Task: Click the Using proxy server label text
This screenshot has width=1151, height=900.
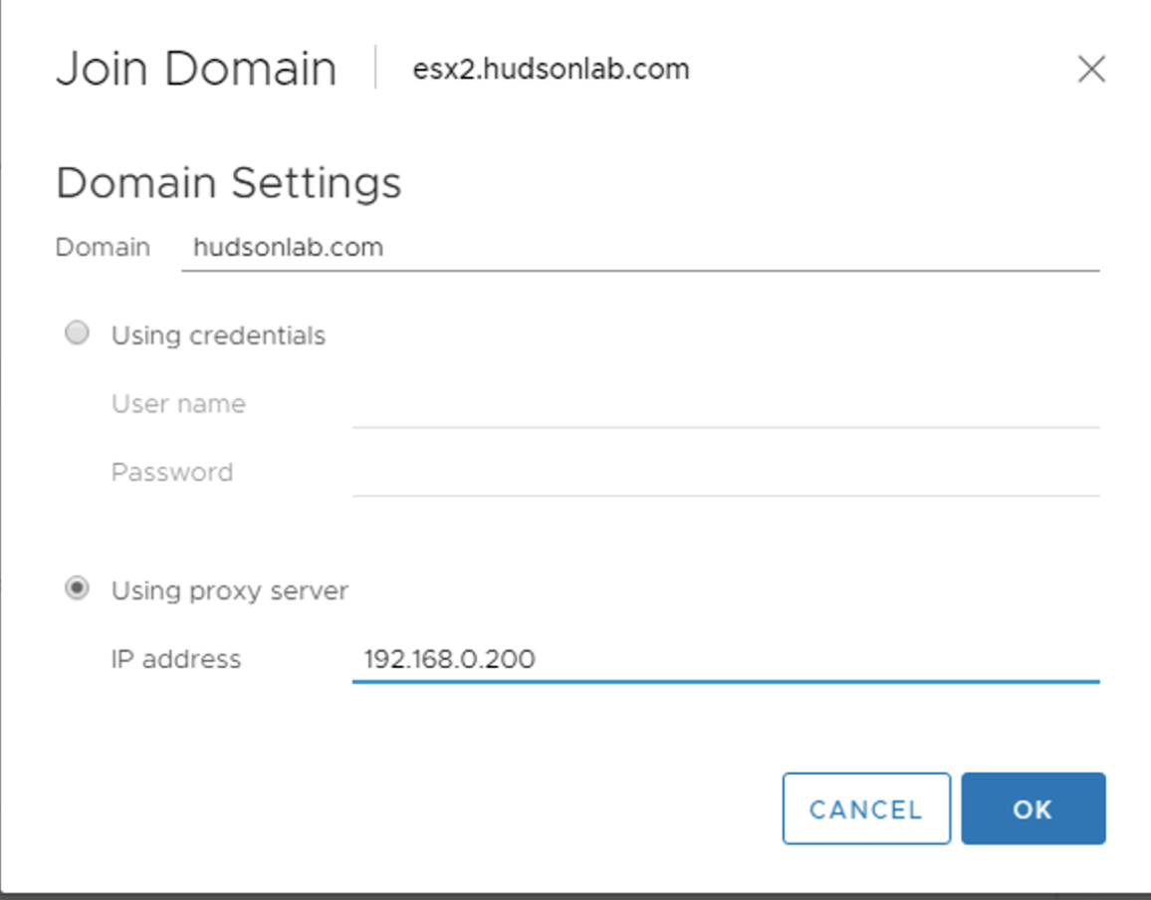Action: click(230, 591)
